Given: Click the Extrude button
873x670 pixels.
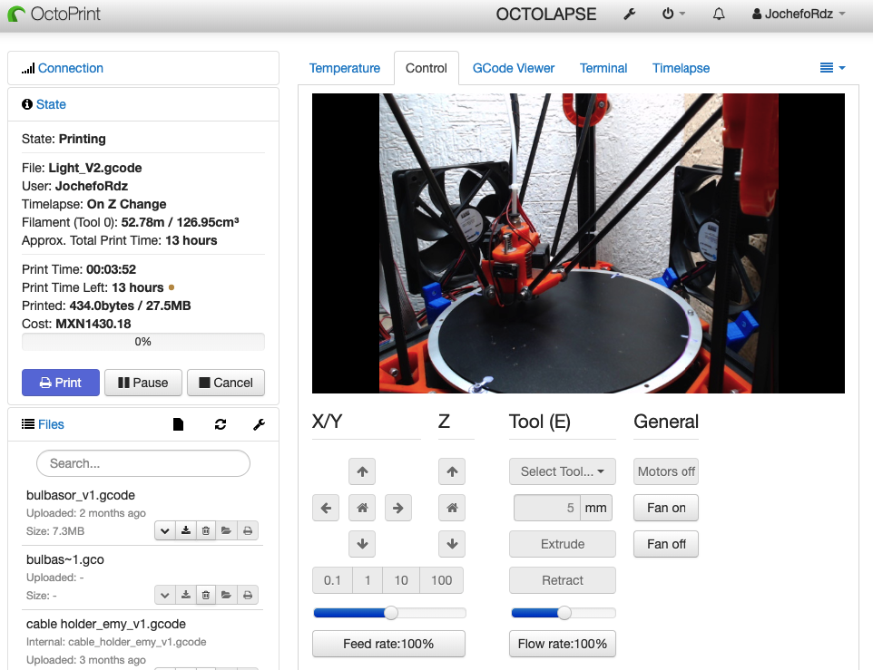Looking at the screenshot, I should pyautogui.click(x=563, y=544).
